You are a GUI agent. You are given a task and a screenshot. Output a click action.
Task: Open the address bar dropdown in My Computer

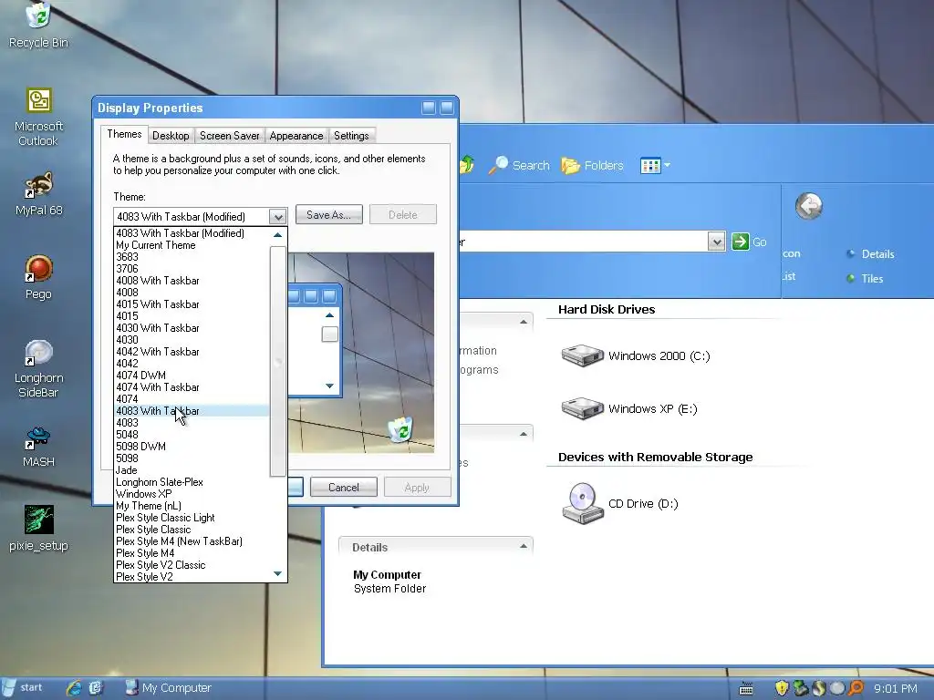coord(717,242)
